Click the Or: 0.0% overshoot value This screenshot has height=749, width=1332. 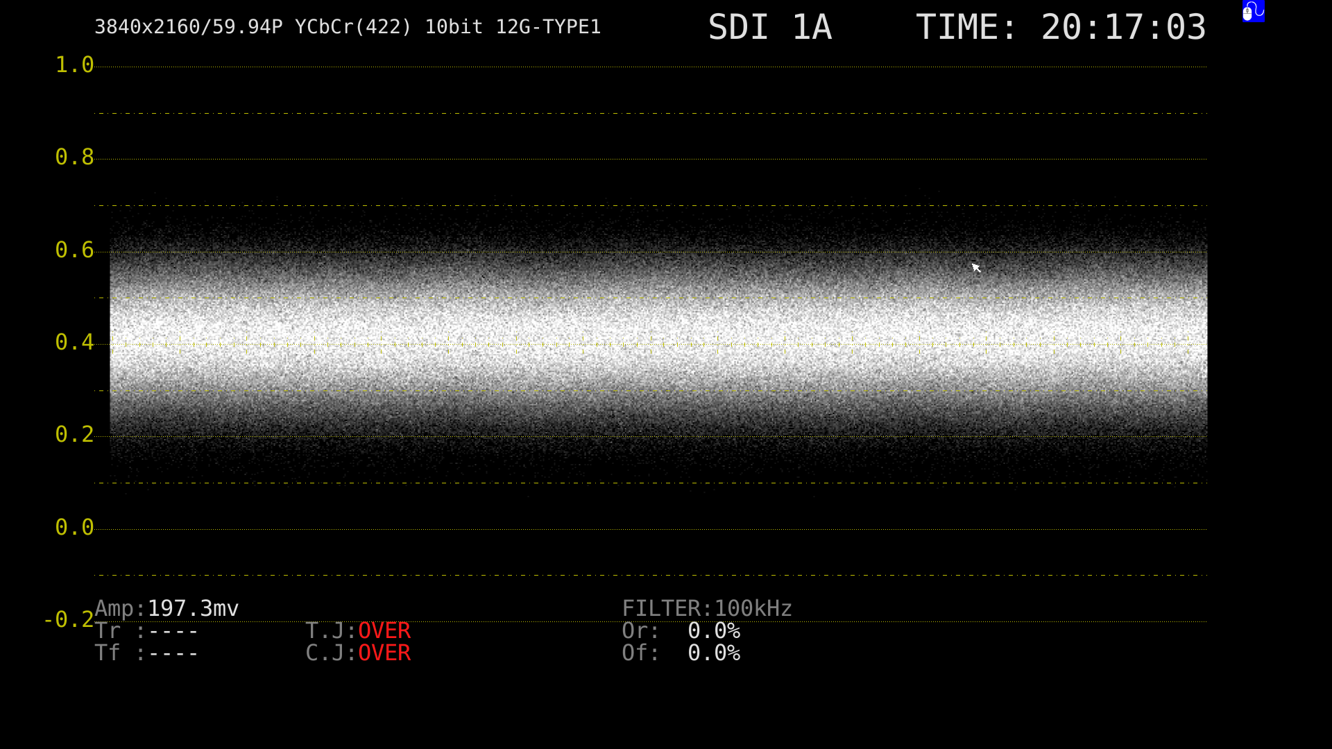(681, 630)
